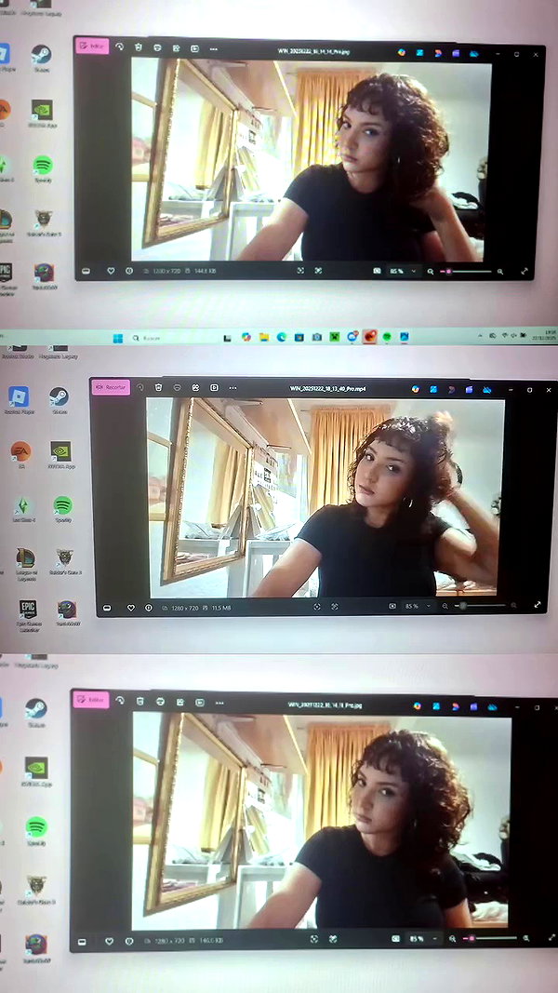Viewport: 558px width, 993px height.
Task: Expand the system tray hidden icons chevron
Action: 480,335
